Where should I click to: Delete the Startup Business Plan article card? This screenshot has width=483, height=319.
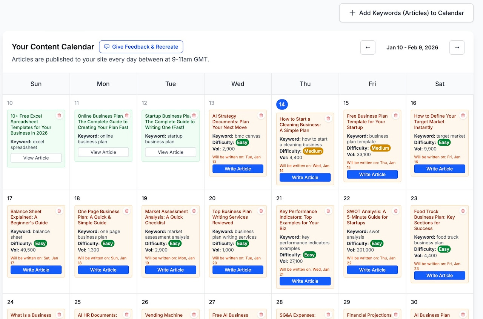tap(194, 115)
